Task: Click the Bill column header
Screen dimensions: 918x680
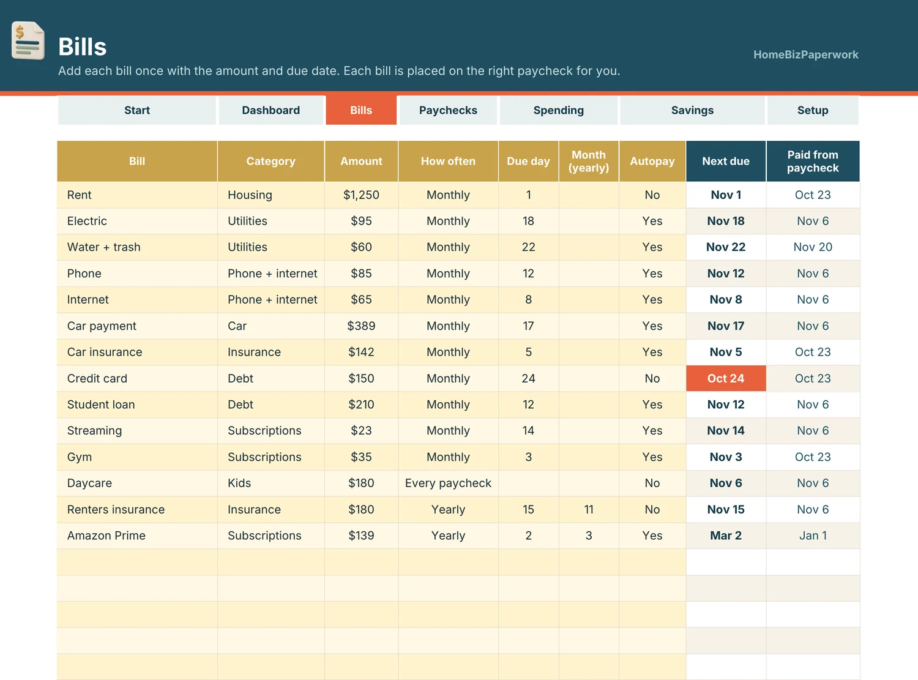Action: (x=137, y=162)
